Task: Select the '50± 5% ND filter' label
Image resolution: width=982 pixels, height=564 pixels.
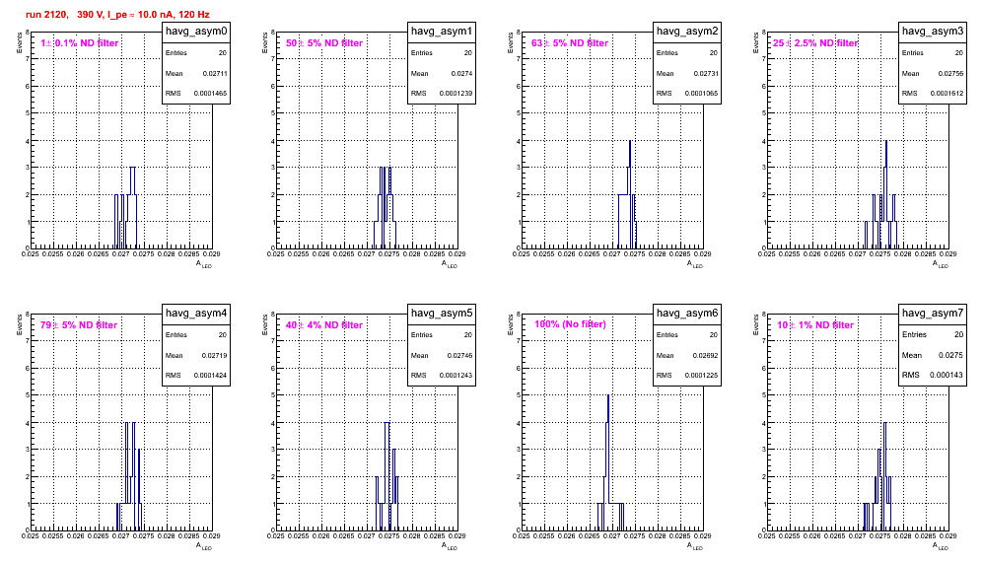Action: click(324, 42)
